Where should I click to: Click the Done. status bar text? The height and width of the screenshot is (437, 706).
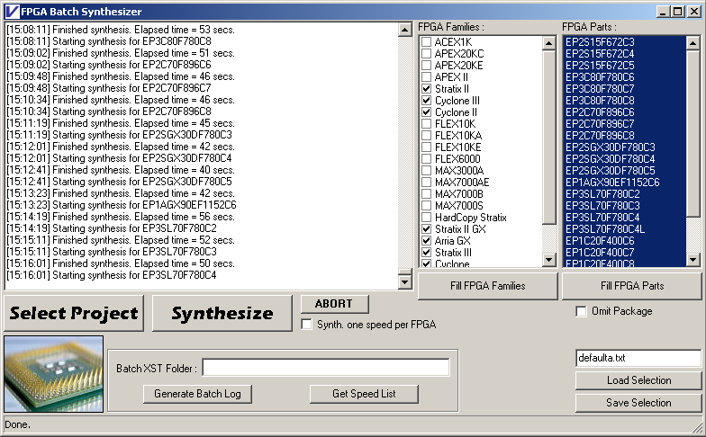pos(17,424)
